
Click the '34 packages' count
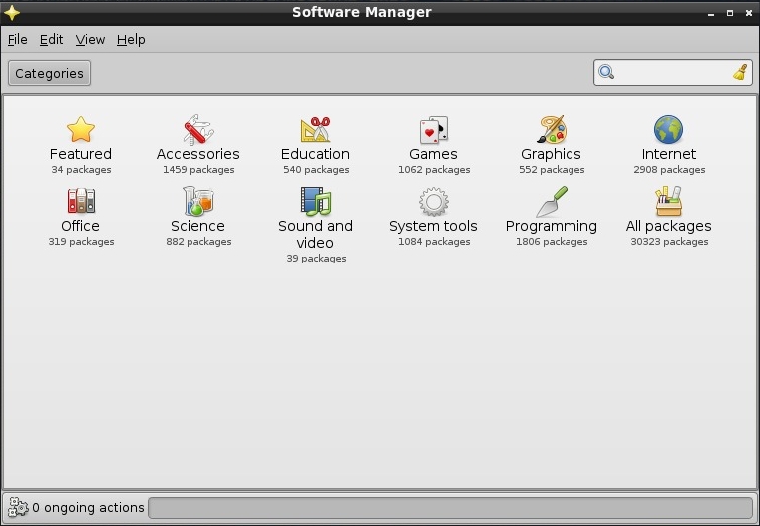(x=81, y=170)
